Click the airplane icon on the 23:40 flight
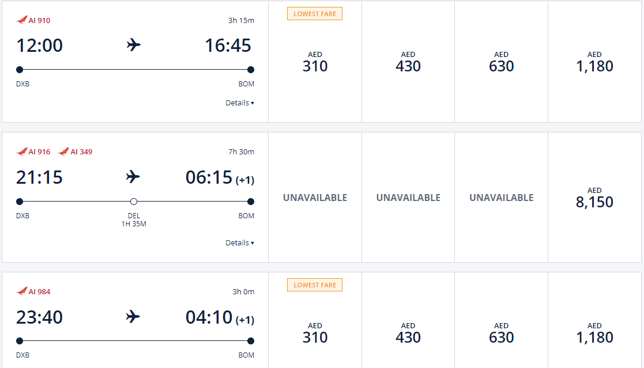Screen dimensions: 644x368 pyautogui.click(x=133, y=317)
